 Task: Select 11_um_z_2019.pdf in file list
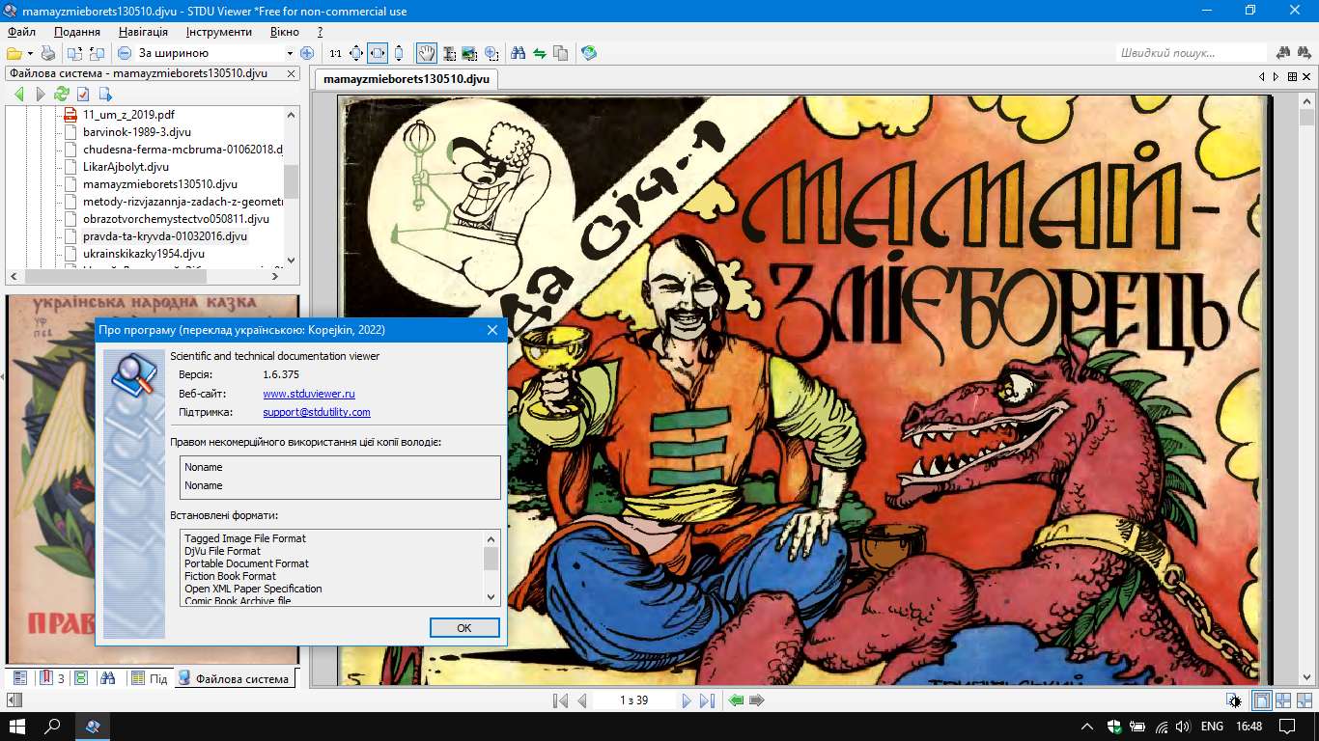pos(128,114)
